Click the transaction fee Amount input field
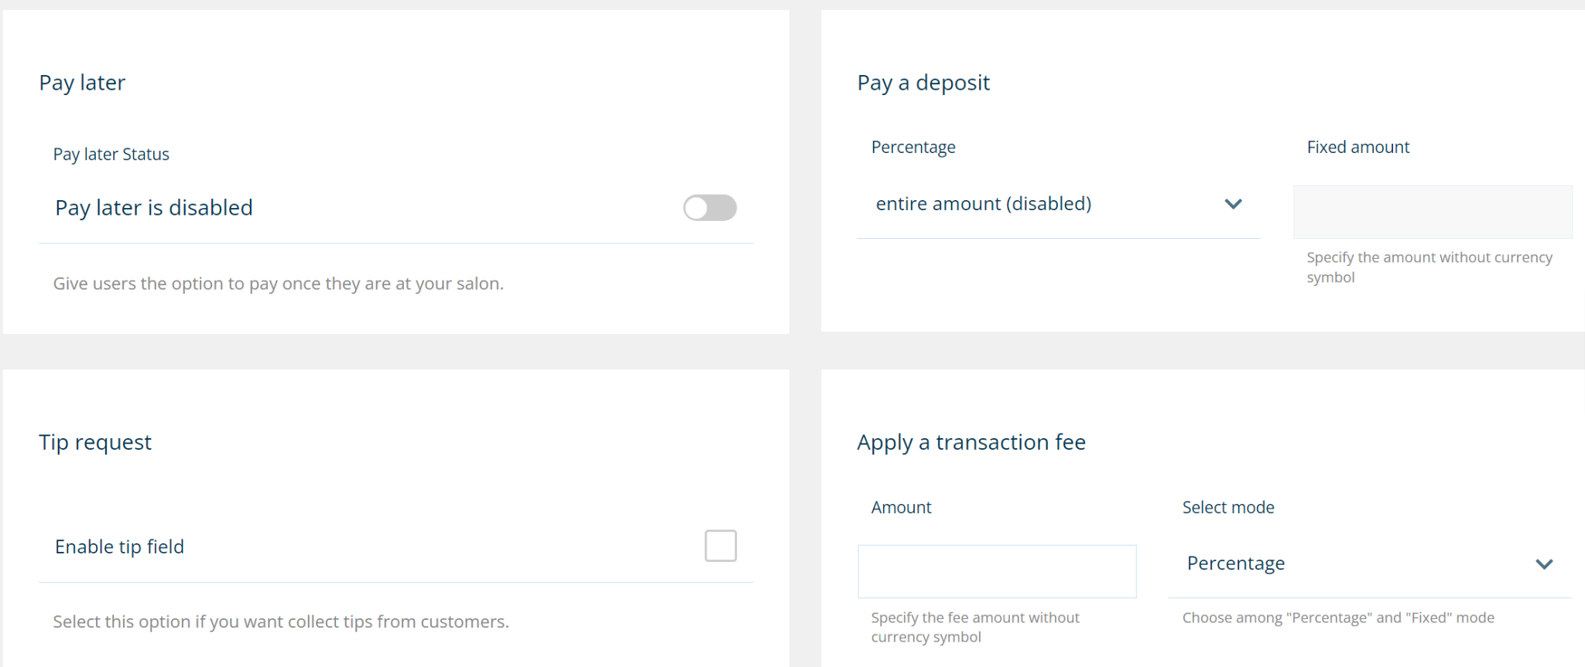Image resolution: width=1585 pixels, height=667 pixels. [x=997, y=571]
